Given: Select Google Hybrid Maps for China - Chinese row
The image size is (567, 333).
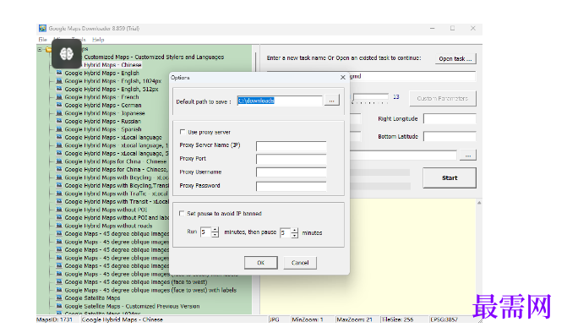Looking at the screenshot, I should click(x=116, y=161).
